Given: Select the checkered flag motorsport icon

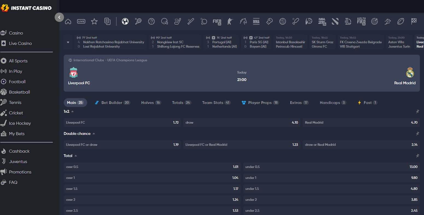Looking at the screenshot, I should 414,21.
